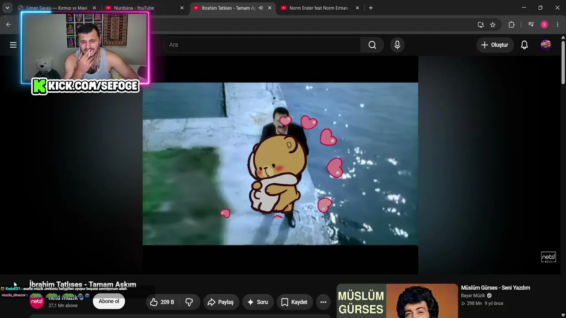Open the YouTube guide hamburger menu
566x318 pixels.
coord(13,45)
